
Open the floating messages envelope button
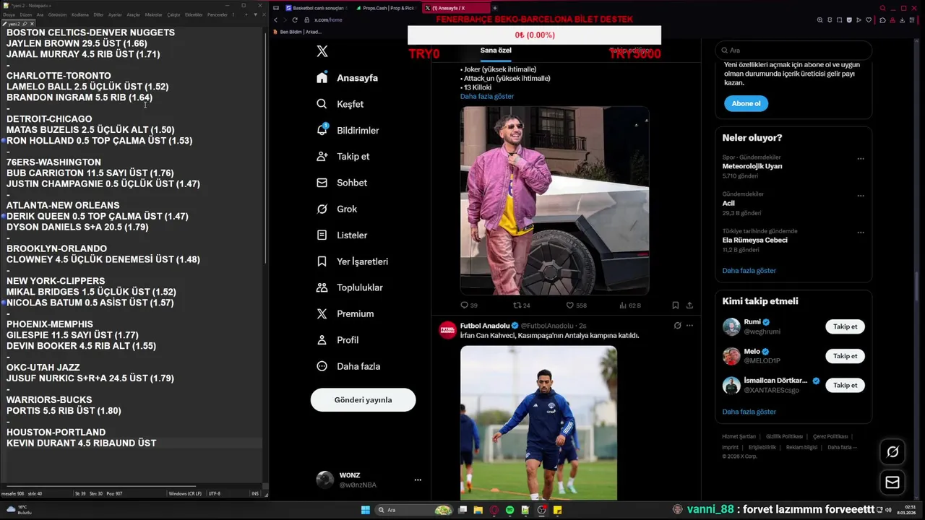click(x=892, y=482)
